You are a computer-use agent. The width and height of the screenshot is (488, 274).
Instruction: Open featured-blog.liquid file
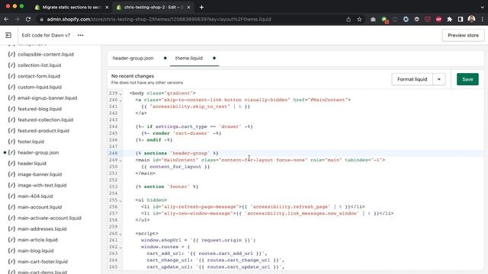coord(40,109)
